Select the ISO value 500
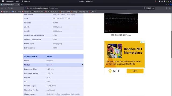The width and height of the screenshot is (172, 96). click(x=48, y=82)
